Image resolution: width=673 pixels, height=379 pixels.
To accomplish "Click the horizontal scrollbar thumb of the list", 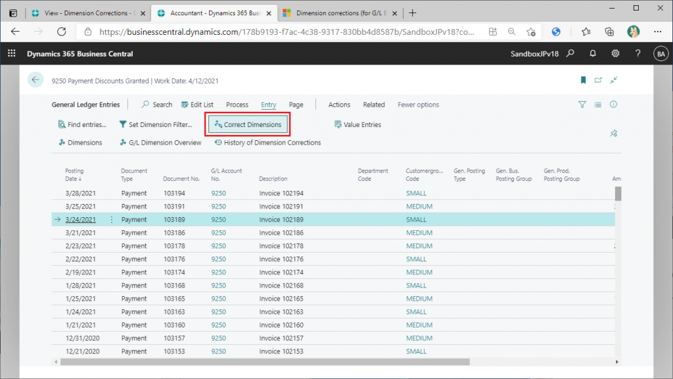I will [265, 362].
